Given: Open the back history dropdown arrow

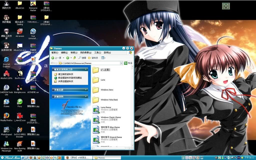Looking at the screenshot, I should [x=63, y=58].
